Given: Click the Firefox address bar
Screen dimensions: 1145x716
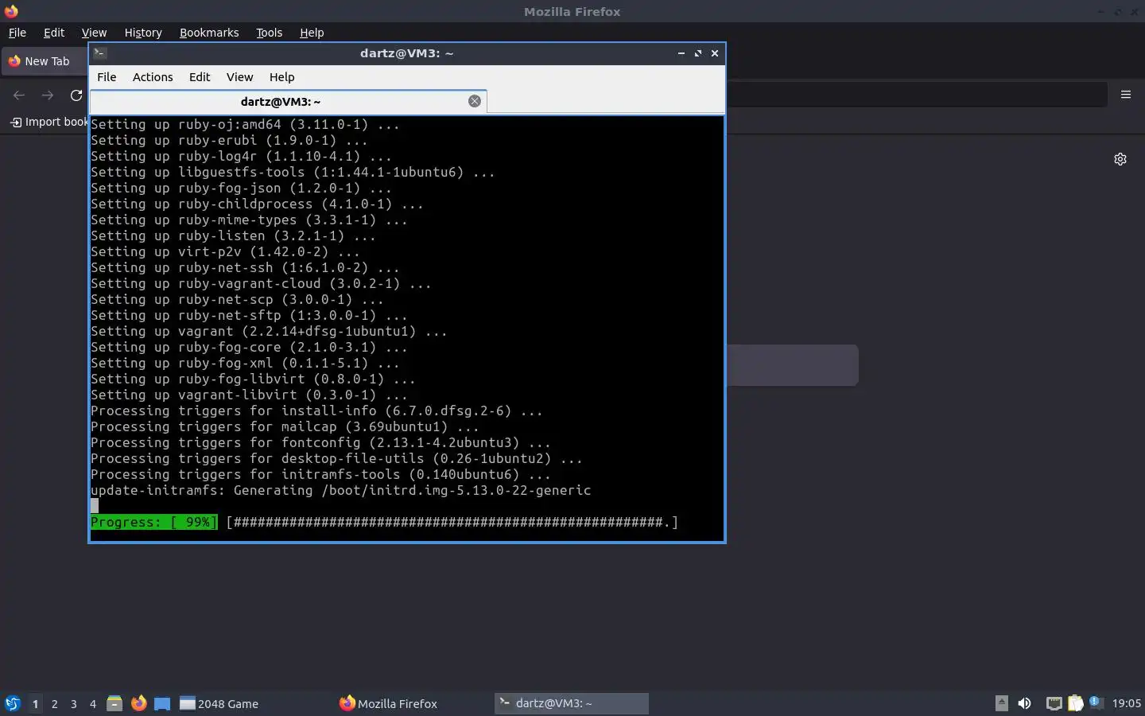Looking at the screenshot, I should tap(916, 95).
